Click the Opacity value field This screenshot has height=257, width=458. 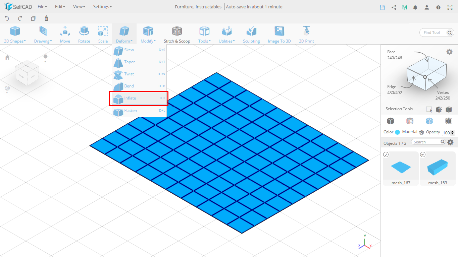[x=446, y=133]
